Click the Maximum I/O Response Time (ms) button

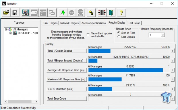click(x=67, y=79)
